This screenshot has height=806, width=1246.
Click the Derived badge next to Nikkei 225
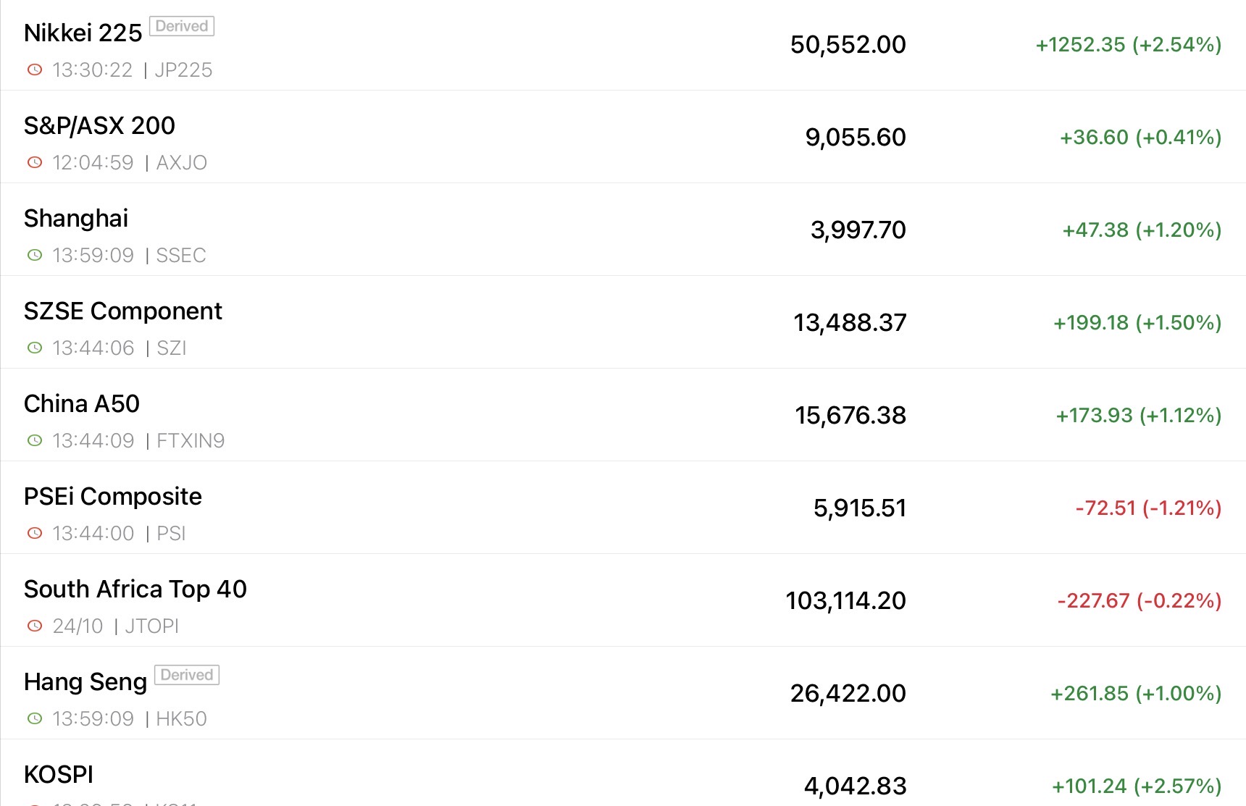pos(182,27)
